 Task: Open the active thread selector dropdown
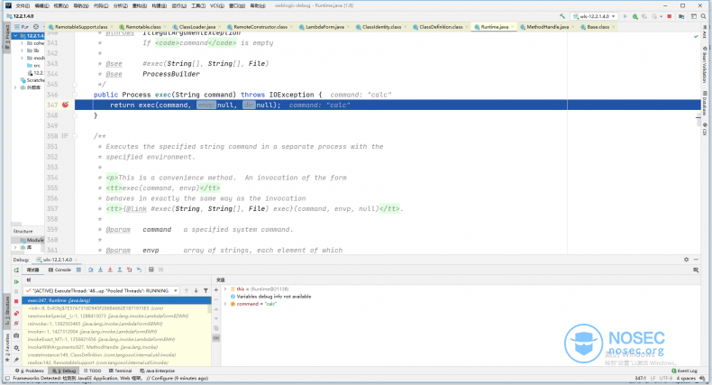coord(102,290)
